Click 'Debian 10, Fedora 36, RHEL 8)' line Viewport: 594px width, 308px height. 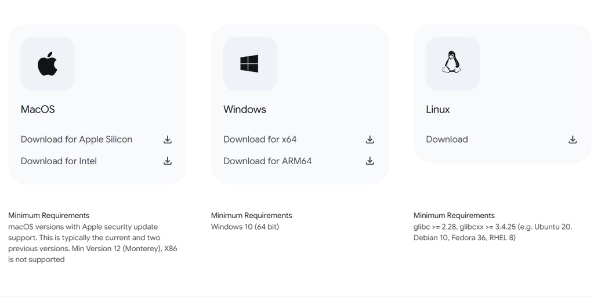(465, 238)
